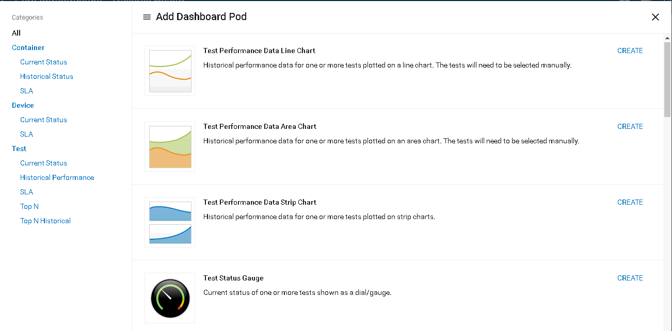Click the Strip Chart pod thumbnail
672x331 pixels.
coord(170,223)
